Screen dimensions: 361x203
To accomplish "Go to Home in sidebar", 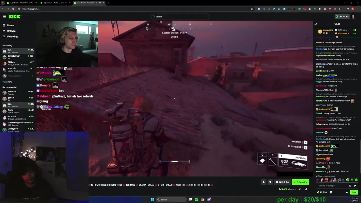I will [x=10, y=25].
